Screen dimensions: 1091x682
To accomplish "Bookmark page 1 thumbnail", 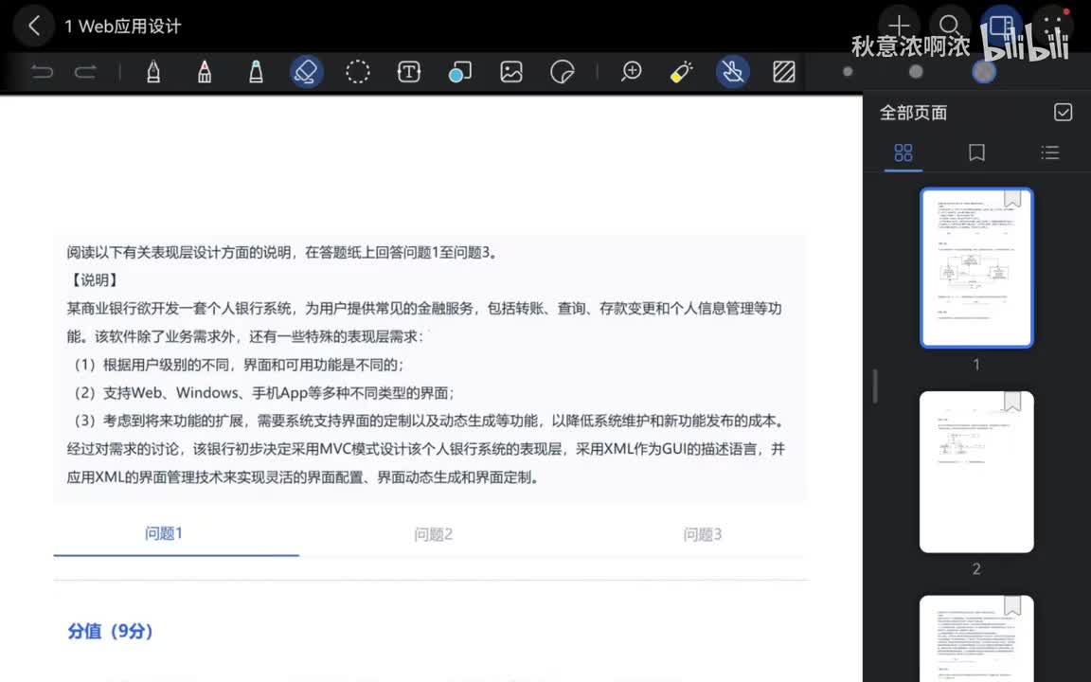I will (1012, 199).
